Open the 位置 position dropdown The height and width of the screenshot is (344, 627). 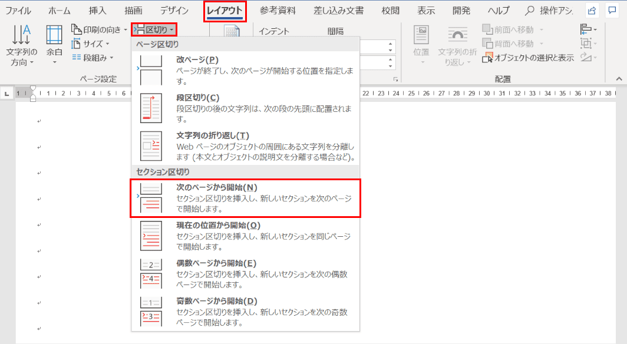coord(421,45)
